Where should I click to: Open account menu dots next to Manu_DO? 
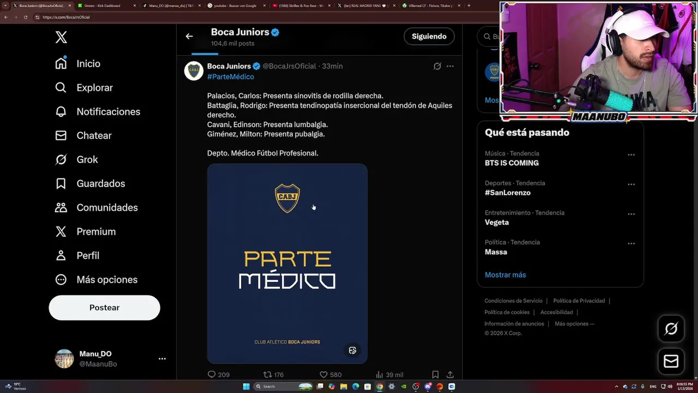[x=162, y=359]
